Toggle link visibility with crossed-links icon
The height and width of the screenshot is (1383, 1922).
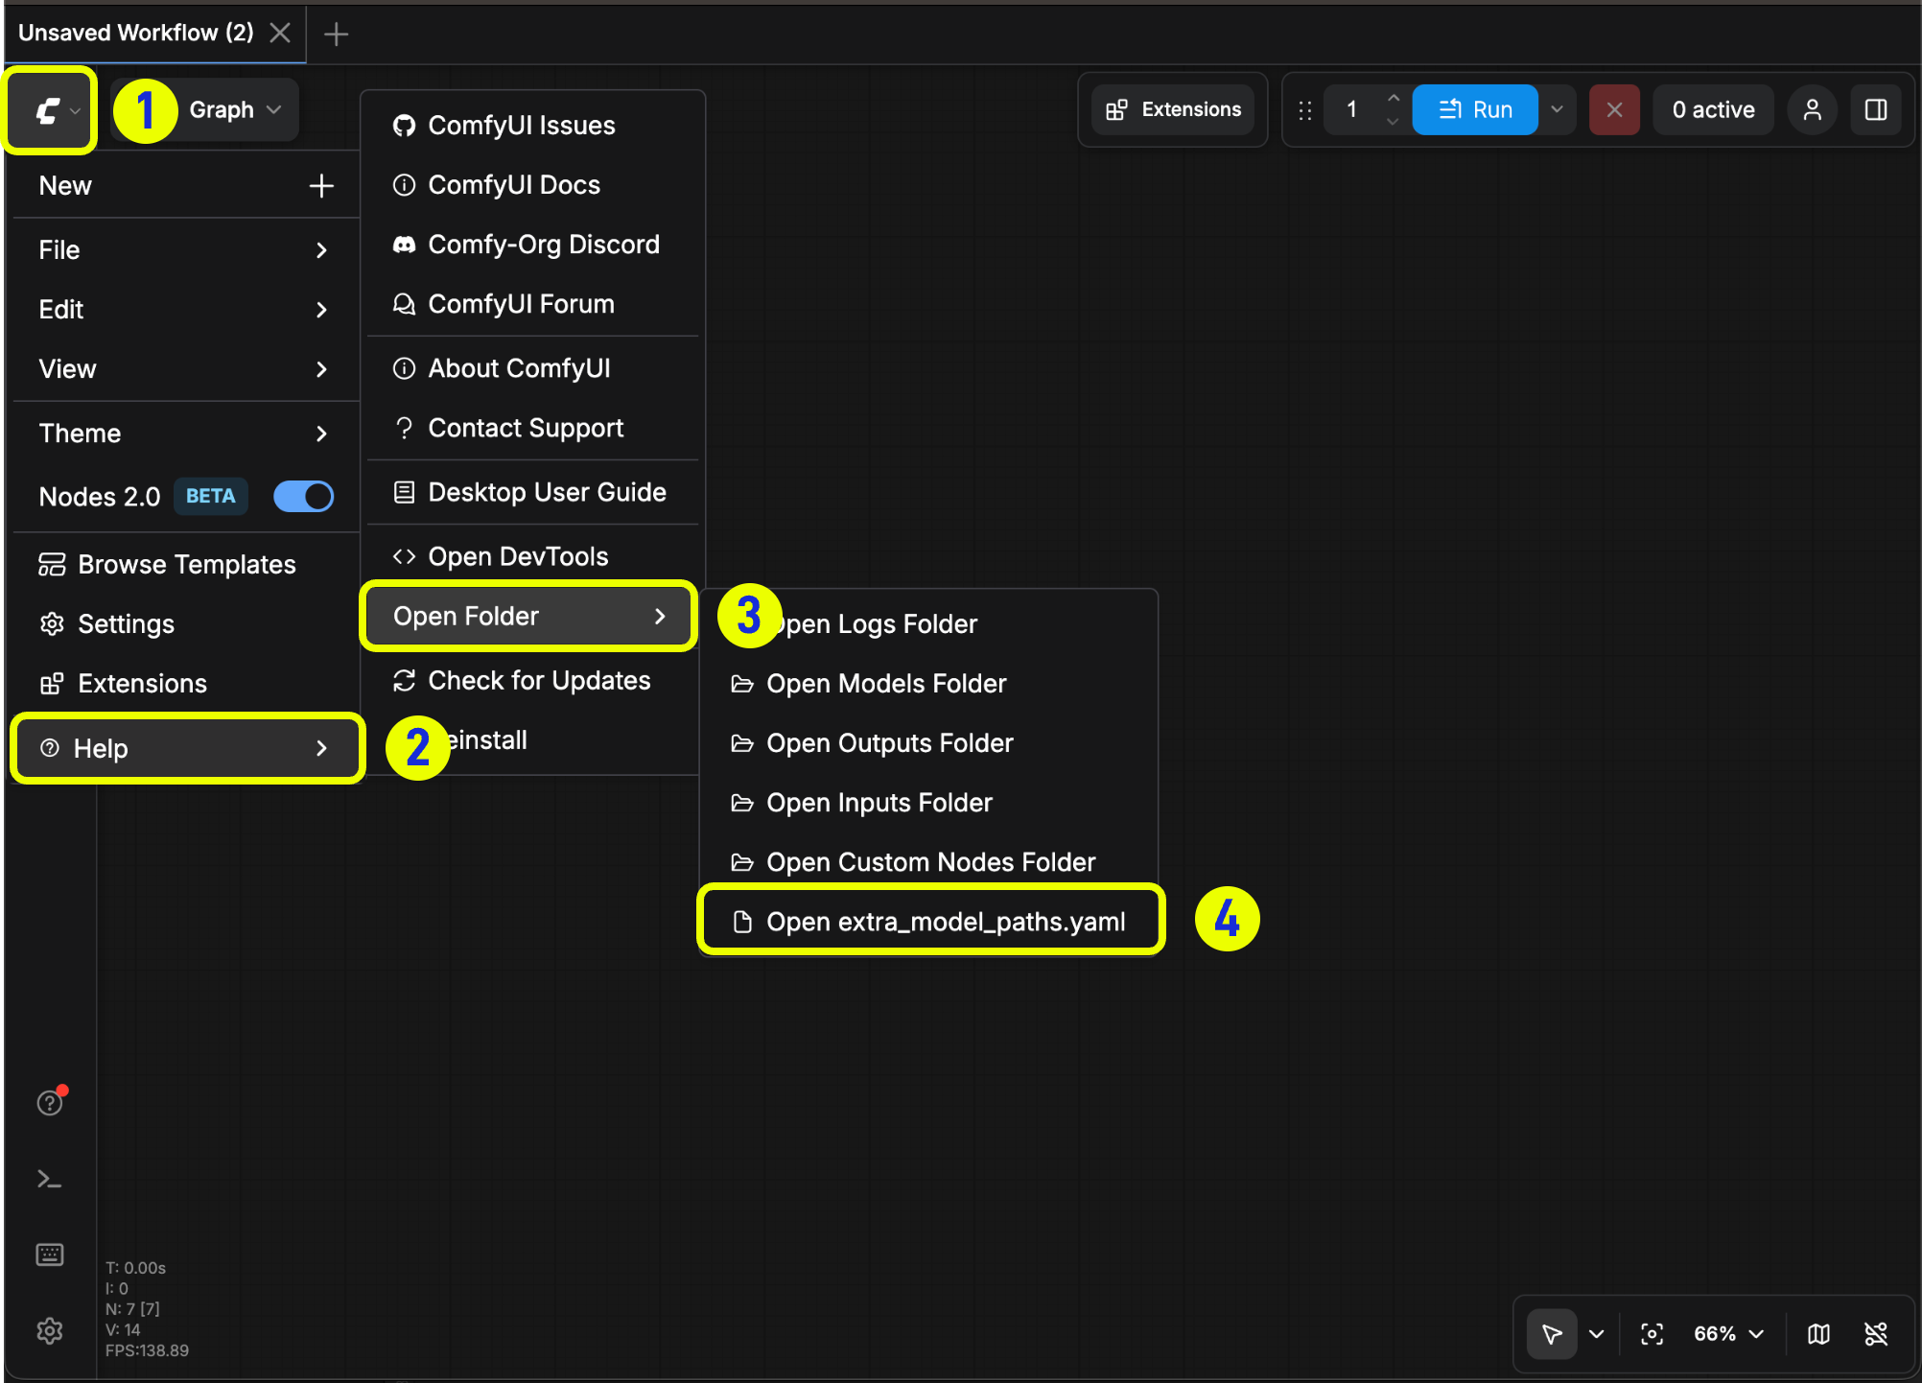(x=1877, y=1333)
